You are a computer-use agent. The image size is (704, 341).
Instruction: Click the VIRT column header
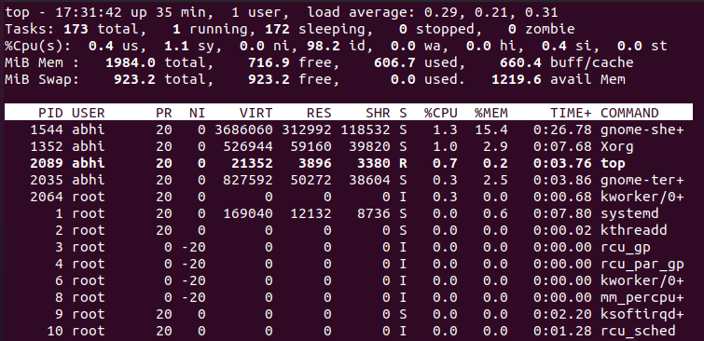(x=255, y=113)
